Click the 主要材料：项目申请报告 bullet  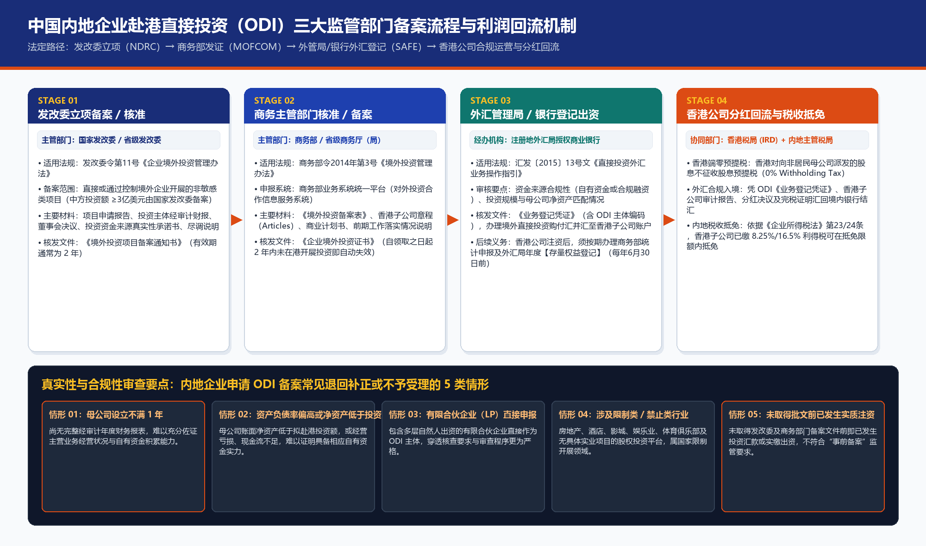129,221
